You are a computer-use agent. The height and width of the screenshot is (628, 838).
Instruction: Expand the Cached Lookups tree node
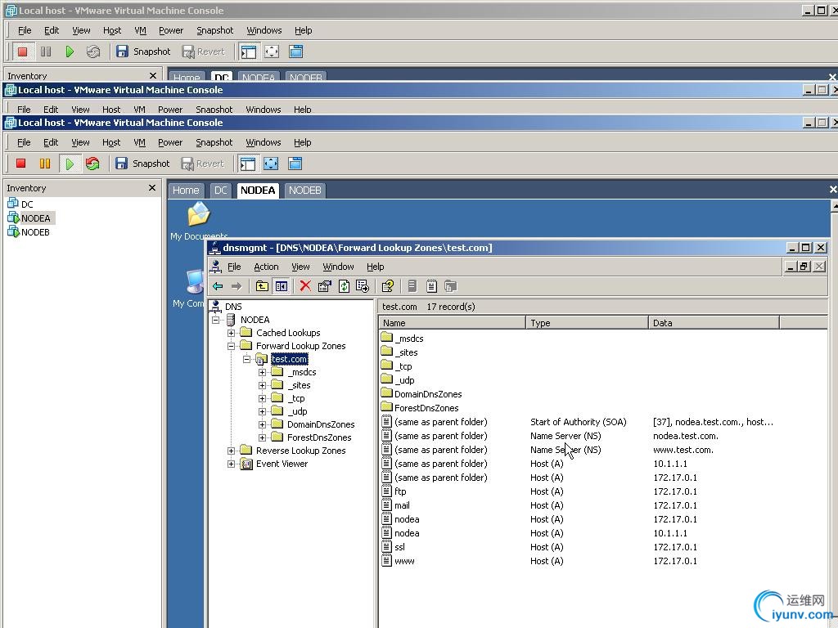[232, 333]
